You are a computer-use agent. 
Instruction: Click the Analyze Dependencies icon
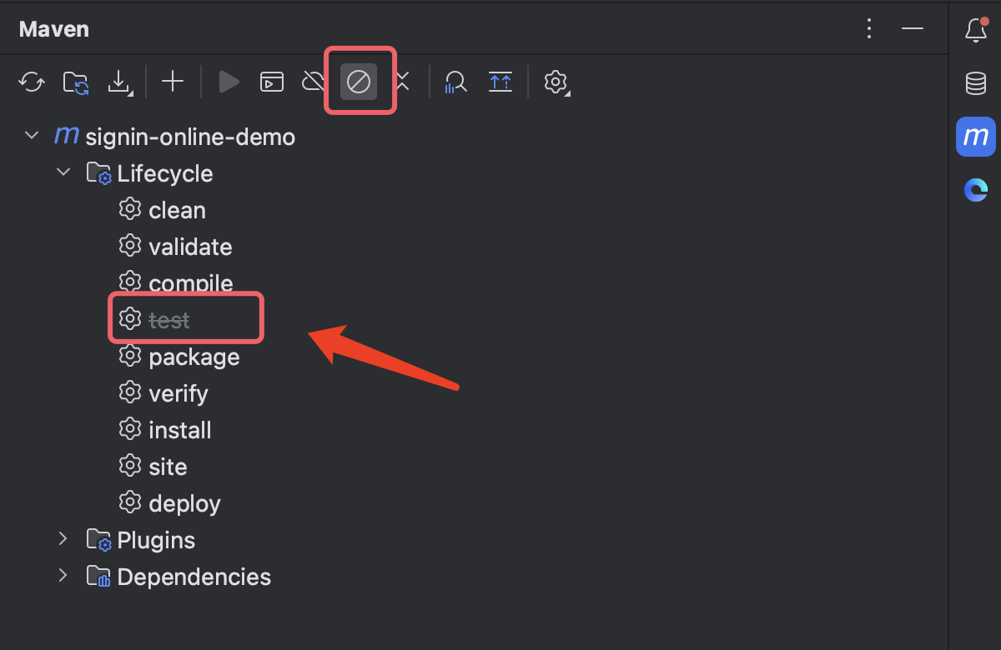tap(455, 82)
